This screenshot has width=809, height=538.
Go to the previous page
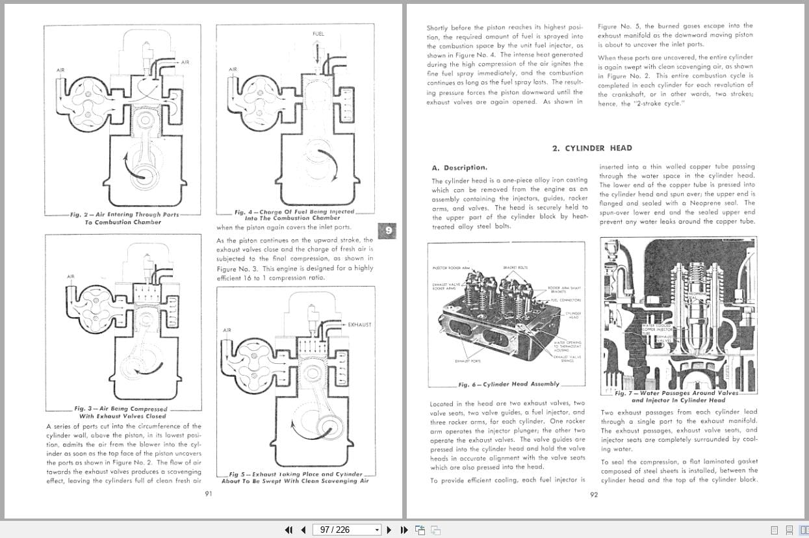pos(302,530)
